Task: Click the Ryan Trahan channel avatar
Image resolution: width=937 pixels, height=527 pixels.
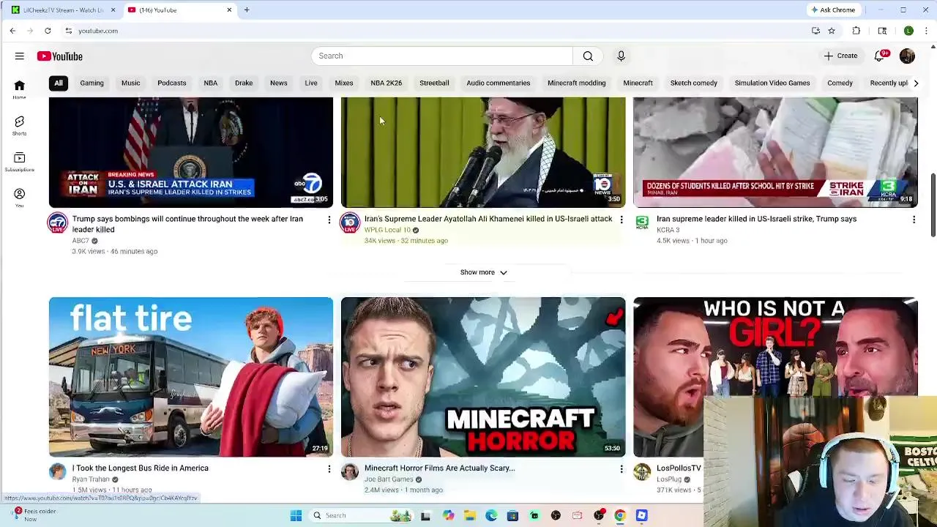Action: click(x=58, y=471)
